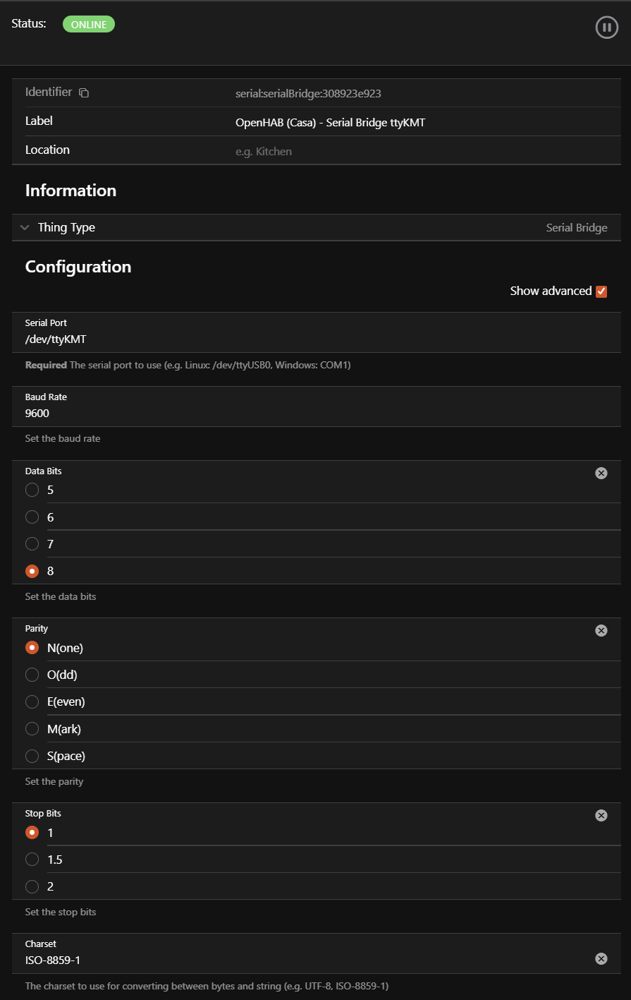Select 1.5 stop bits

[x=32, y=860]
